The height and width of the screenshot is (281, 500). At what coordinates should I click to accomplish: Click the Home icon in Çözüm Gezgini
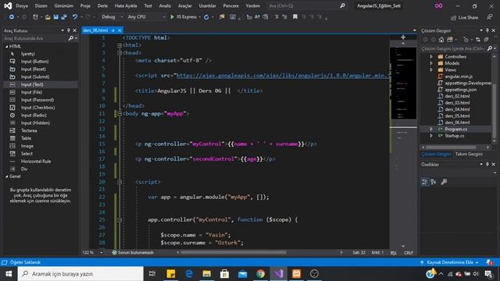click(441, 40)
